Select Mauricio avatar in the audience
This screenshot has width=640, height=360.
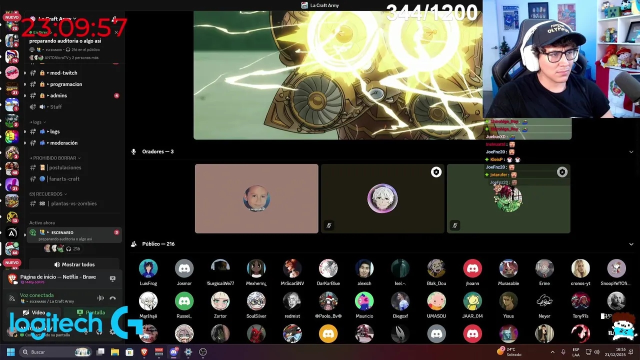pos(364,301)
